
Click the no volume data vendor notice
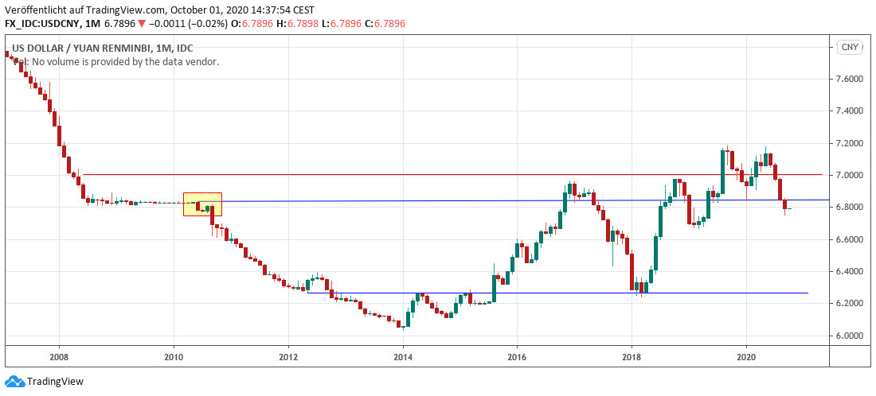point(115,62)
